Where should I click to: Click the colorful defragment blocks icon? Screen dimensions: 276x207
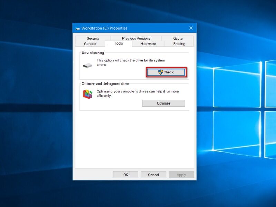[x=88, y=94]
